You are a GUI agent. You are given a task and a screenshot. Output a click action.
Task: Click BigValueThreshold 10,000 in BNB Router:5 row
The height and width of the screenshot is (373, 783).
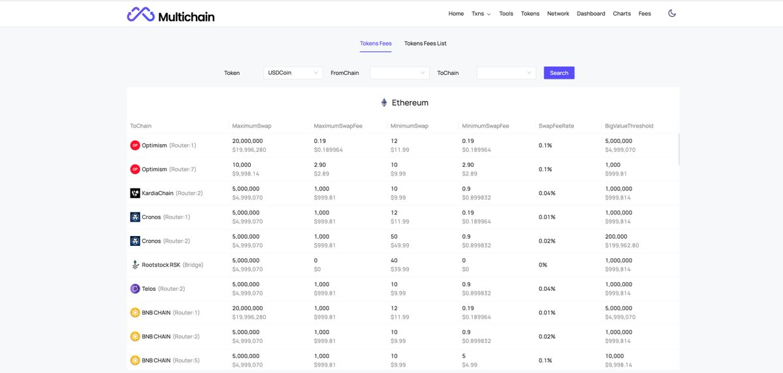(615, 357)
